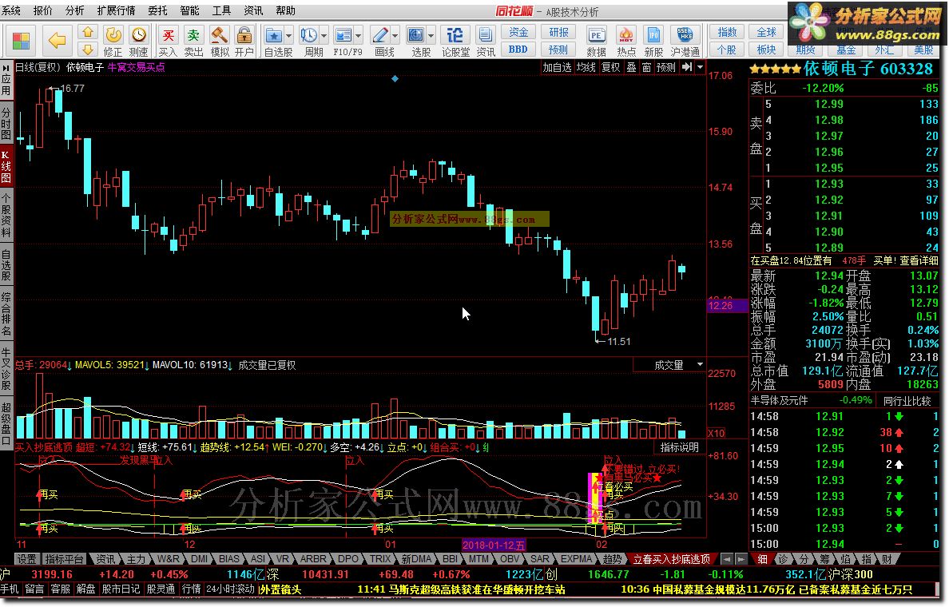Open the 选股 stock picker icon
This screenshot has width=949, height=607.
click(x=416, y=36)
